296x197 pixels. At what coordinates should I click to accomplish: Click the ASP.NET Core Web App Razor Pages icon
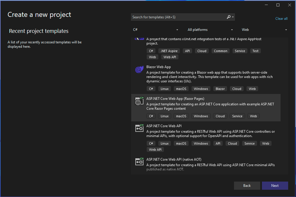coord(139,101)
